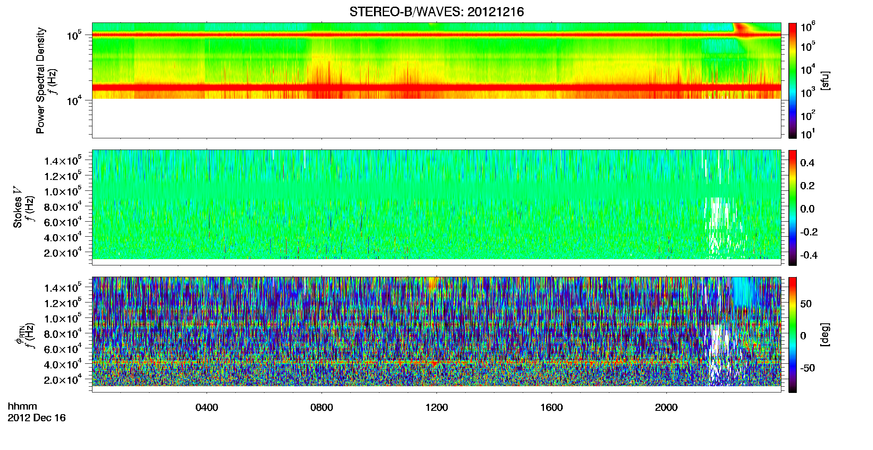
Task: Select the "[deg]" unit label
Action: (825, 335)
